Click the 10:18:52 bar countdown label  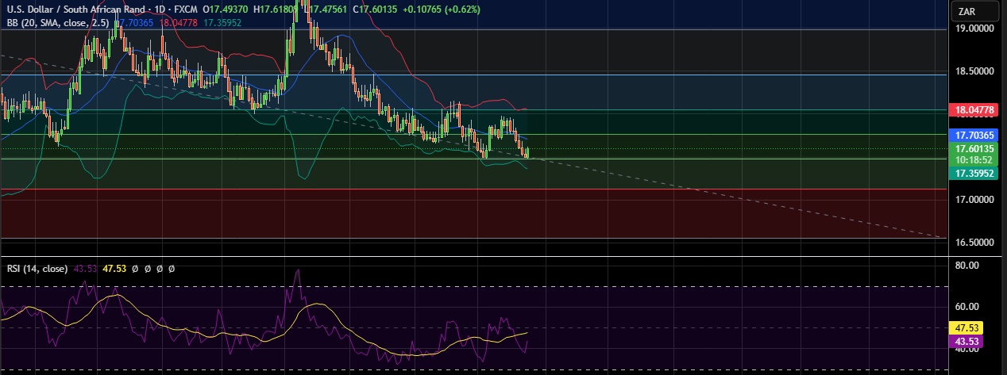[x=975, y=159]
